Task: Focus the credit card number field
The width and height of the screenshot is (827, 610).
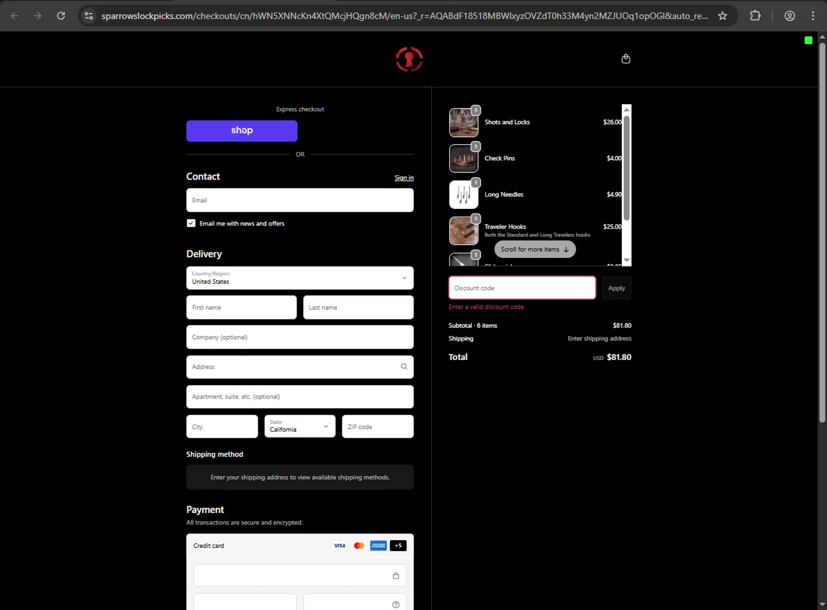Action: pos(300,575)
